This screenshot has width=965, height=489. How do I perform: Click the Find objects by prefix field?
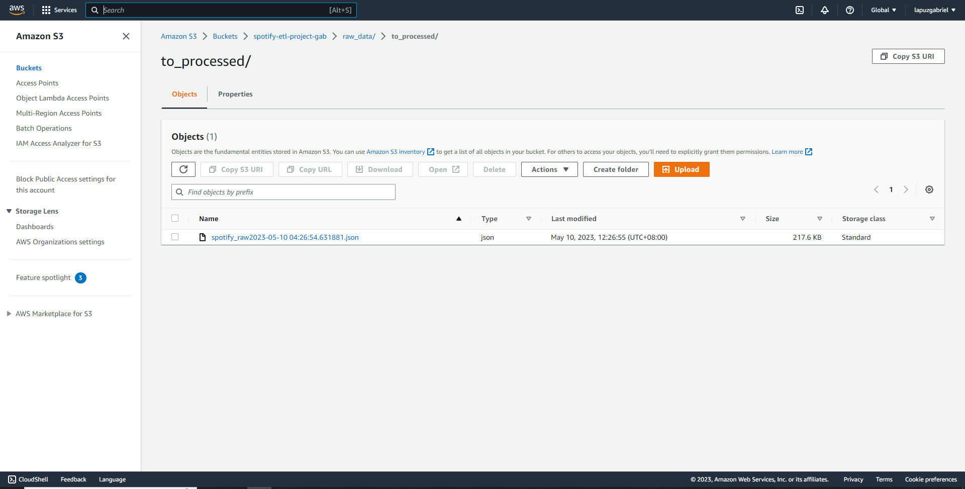283,192
